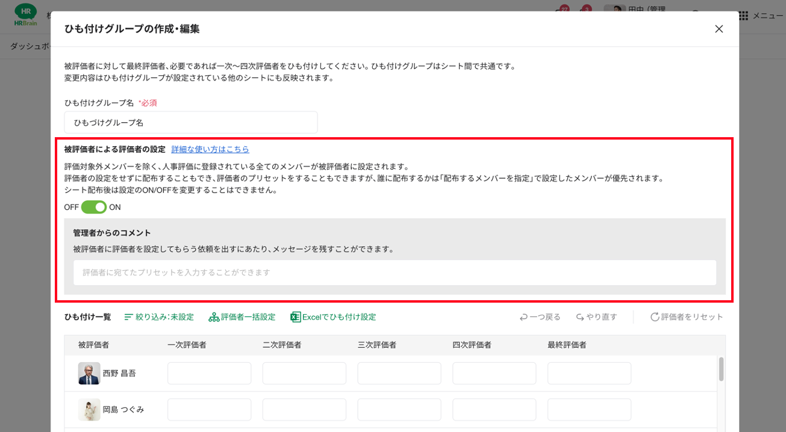Click the 被評価者 column header

point(93,345)
